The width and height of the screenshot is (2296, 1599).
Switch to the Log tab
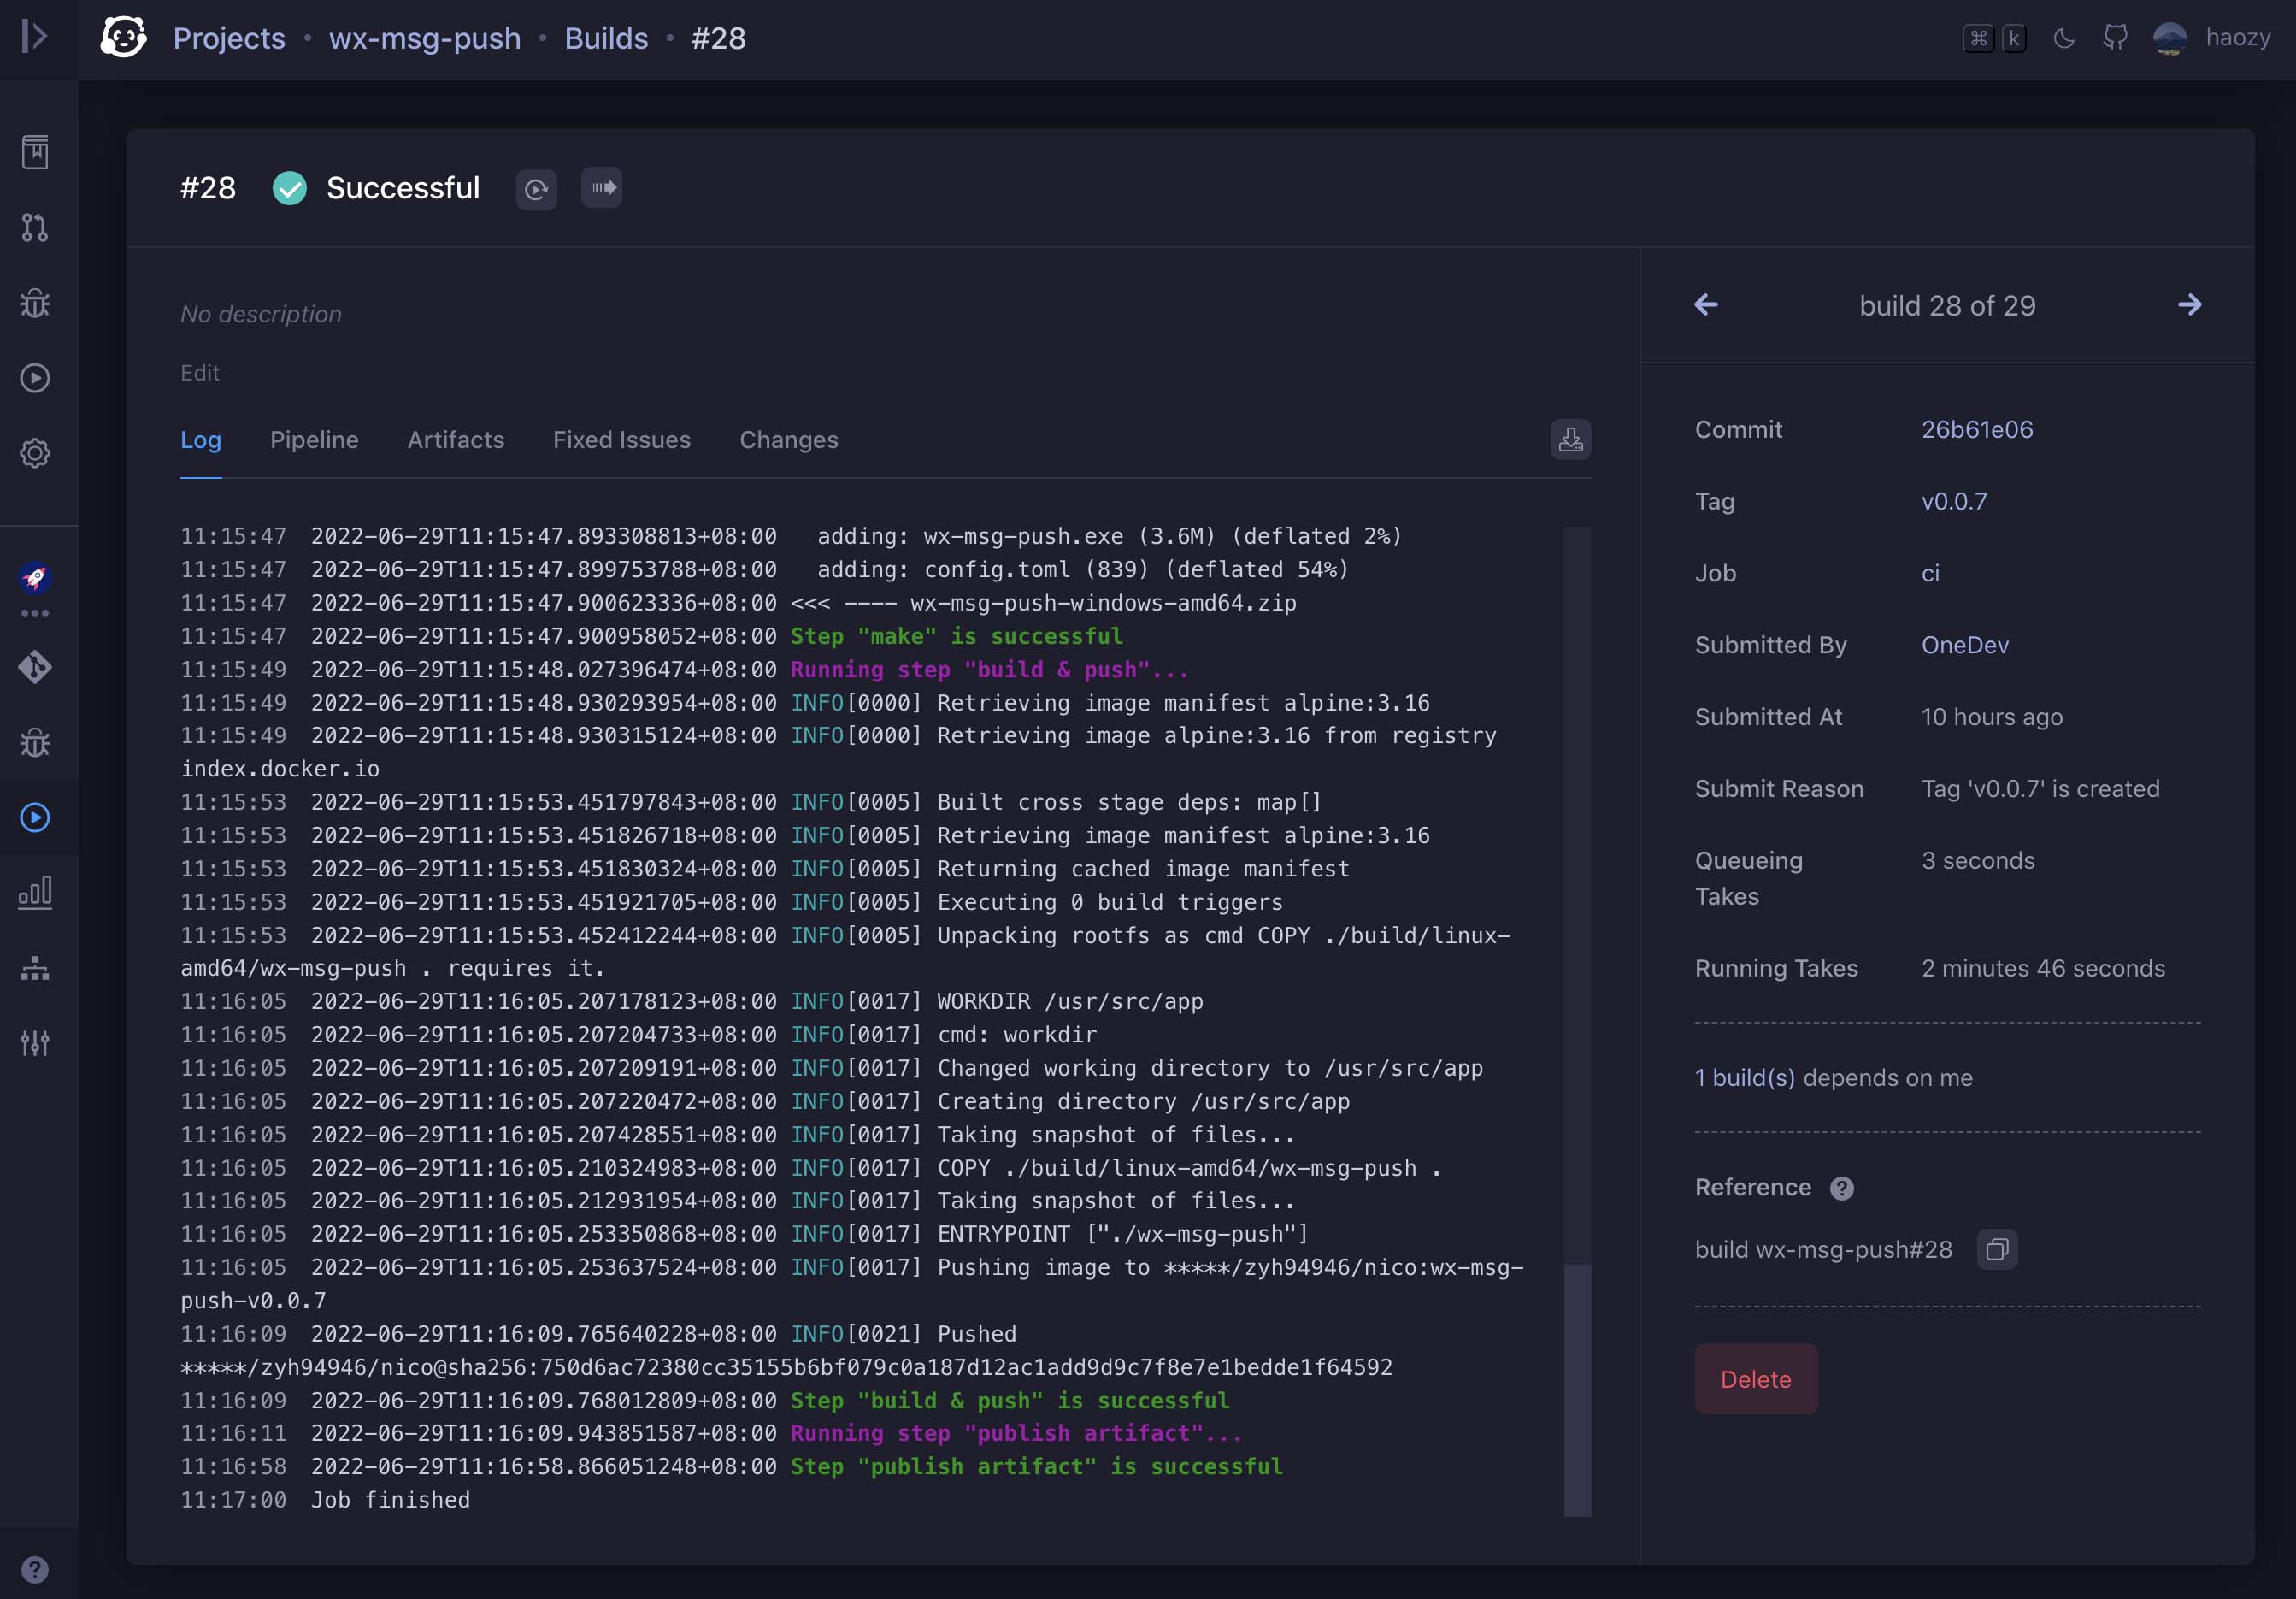click(201, 440)
